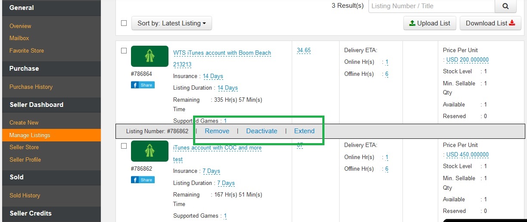The width and height of the screenshot is (527, 222).
Task: Select checkbox for listing #786862
Action: click(x=124, y=146)
